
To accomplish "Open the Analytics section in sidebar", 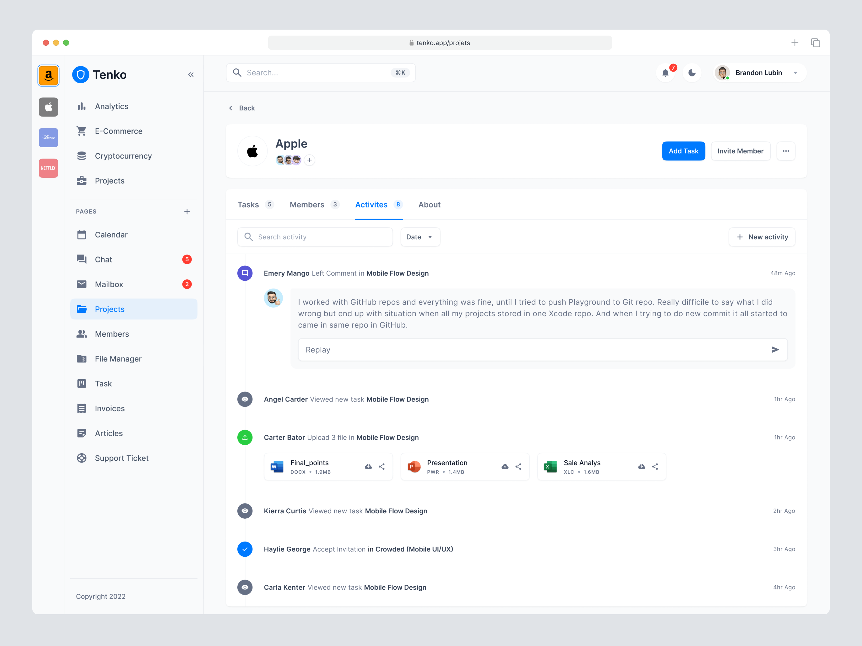I will [x=112, y=106].
